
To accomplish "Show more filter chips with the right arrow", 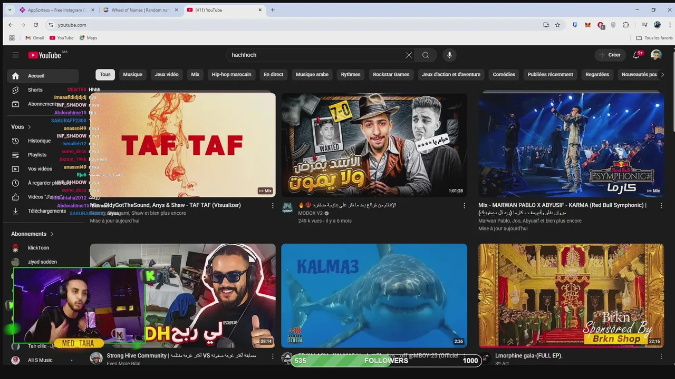I will click(x=662, y=75).
